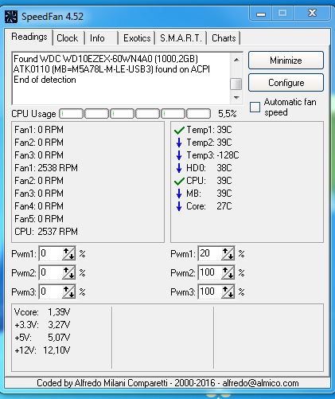Click the log line 'End of detection'

pos(45,80)
